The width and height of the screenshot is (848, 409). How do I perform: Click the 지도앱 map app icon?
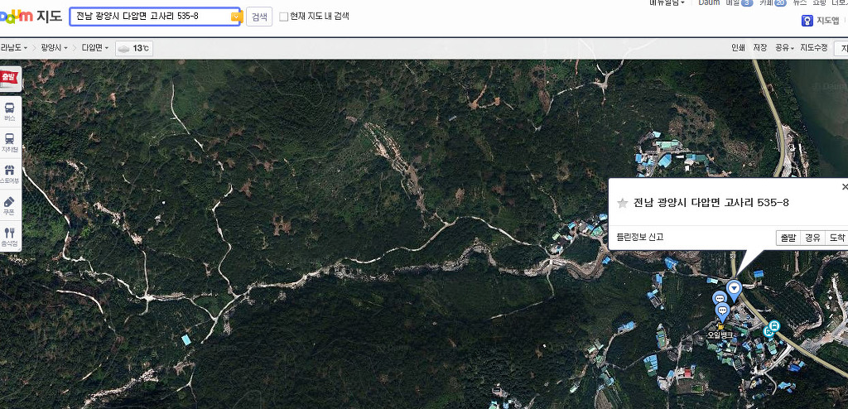pyautogui.click(x=807, y=21)
